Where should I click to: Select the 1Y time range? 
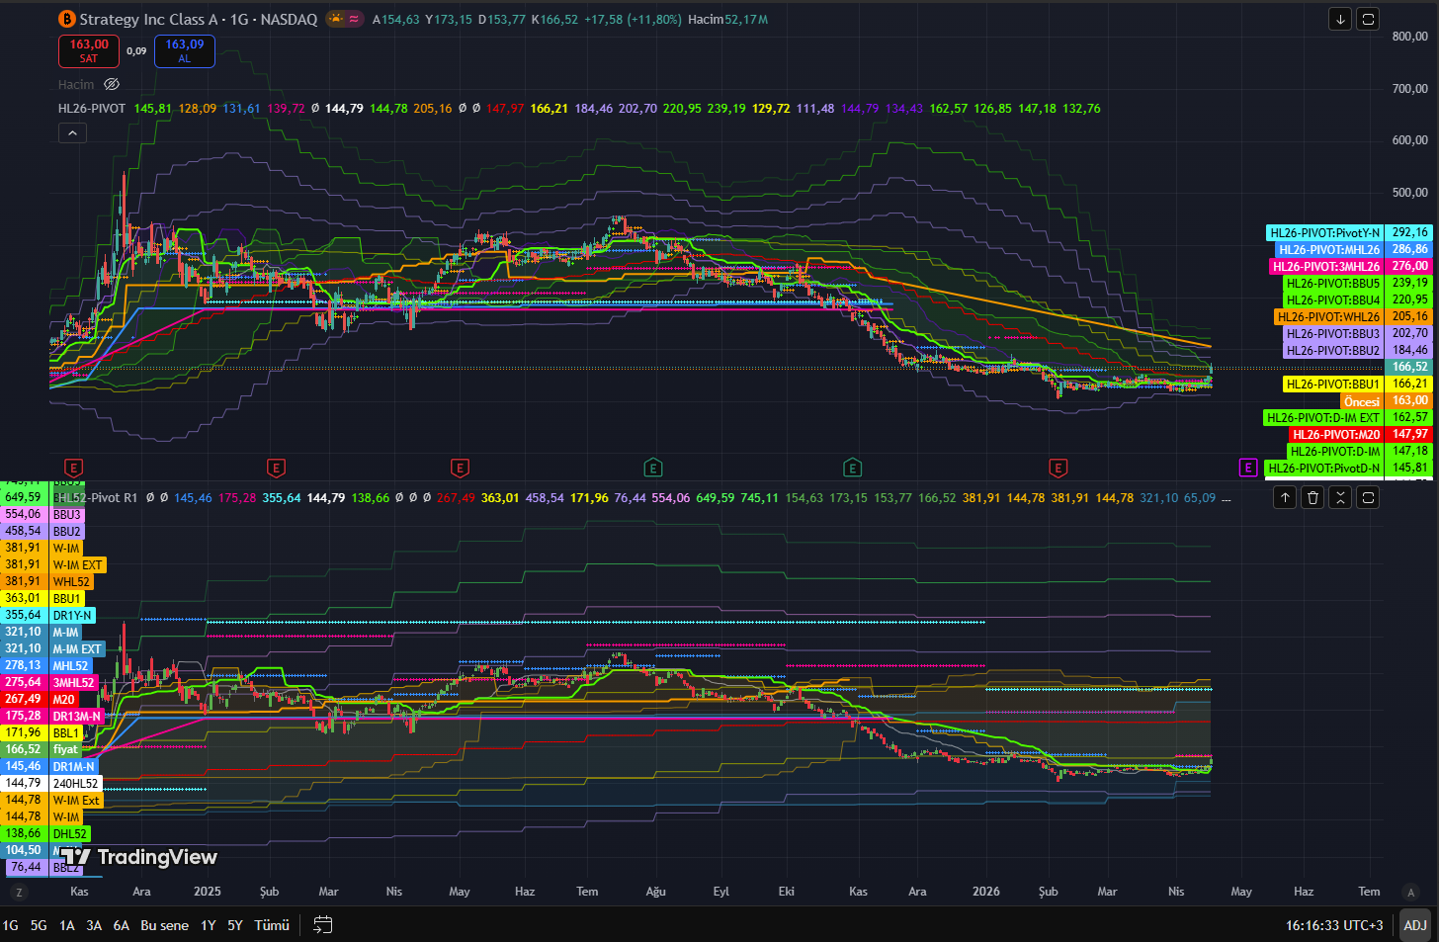[209, 925]
